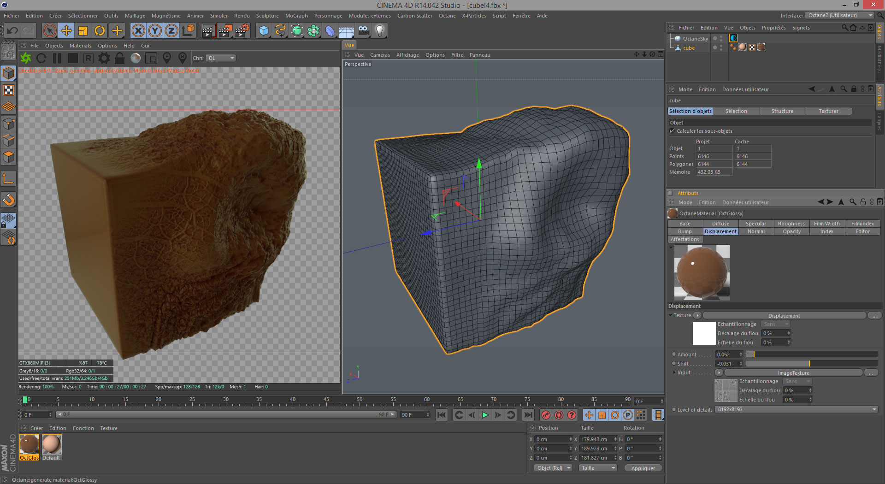Click the camera object icon
The image size is (885, 484).
coord(363,31)
